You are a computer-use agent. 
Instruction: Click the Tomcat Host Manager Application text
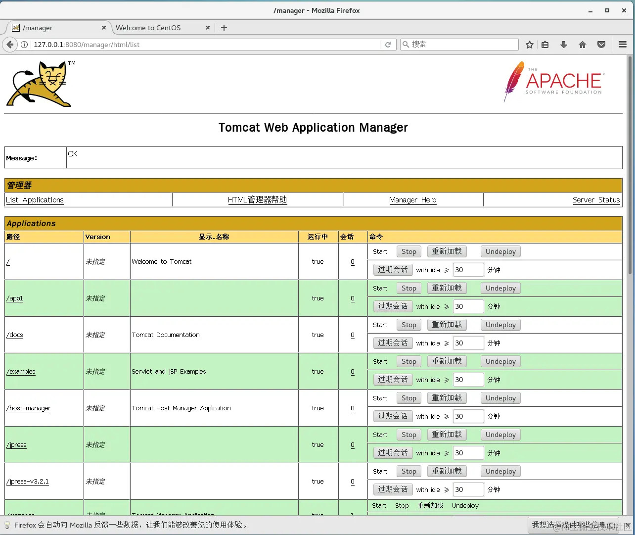click(181, 408)
